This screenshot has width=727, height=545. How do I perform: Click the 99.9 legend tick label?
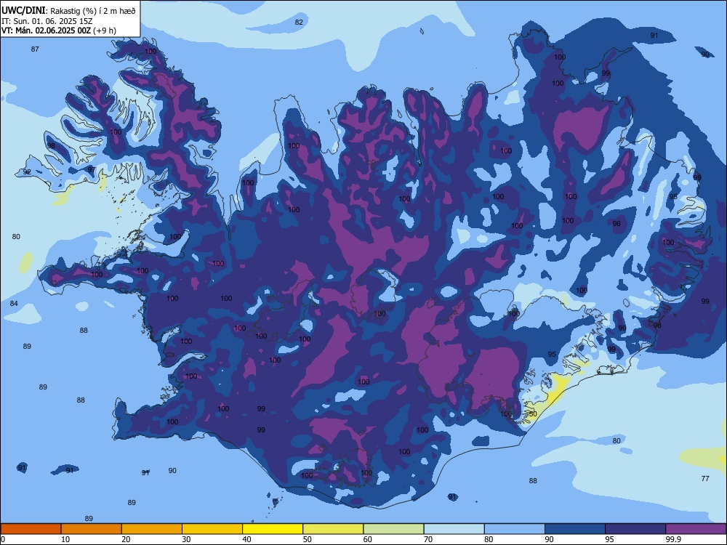[672, 539]
